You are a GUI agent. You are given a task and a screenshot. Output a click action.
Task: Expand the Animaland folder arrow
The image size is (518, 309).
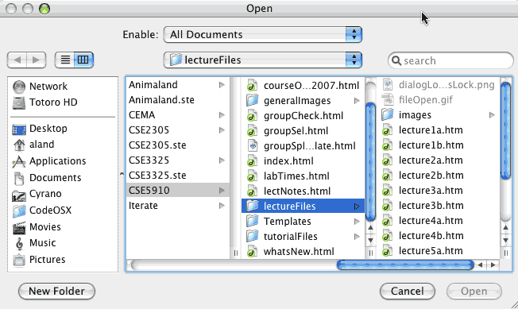(222, 85)
